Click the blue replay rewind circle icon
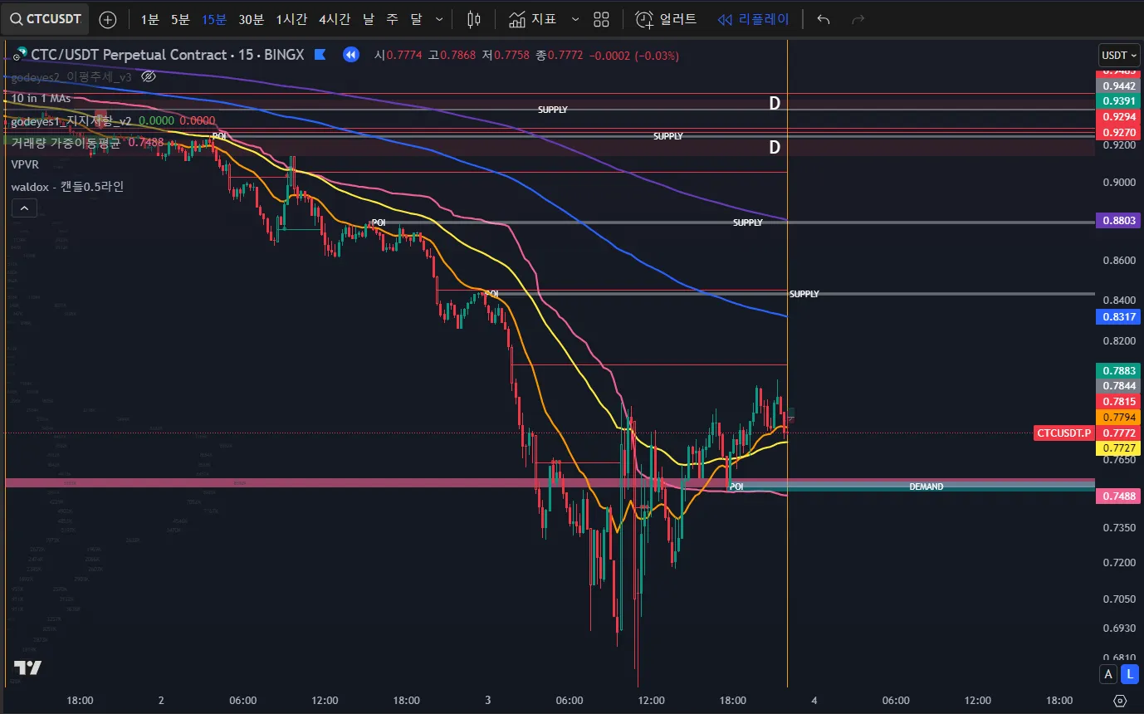This screenshot has width=1144, height=714. coord(351,55)
